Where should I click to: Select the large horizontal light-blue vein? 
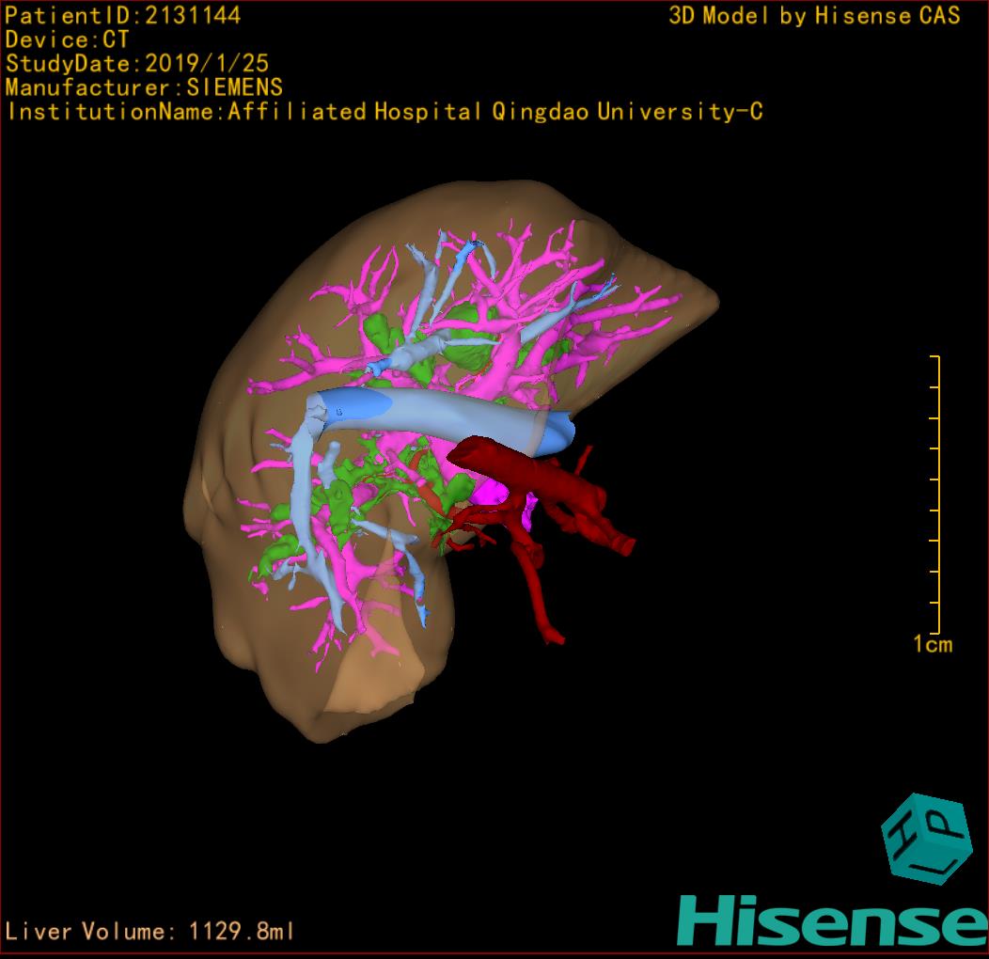coord(442,416)
